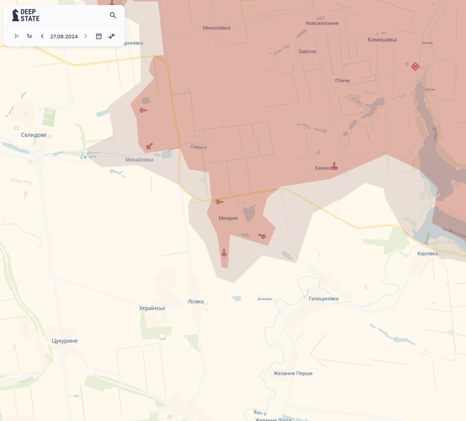The width and height of the screenshot is (466, 421).
Task: Click the down arrow overlapping Калинове label
Action: (x=334, y=166)
